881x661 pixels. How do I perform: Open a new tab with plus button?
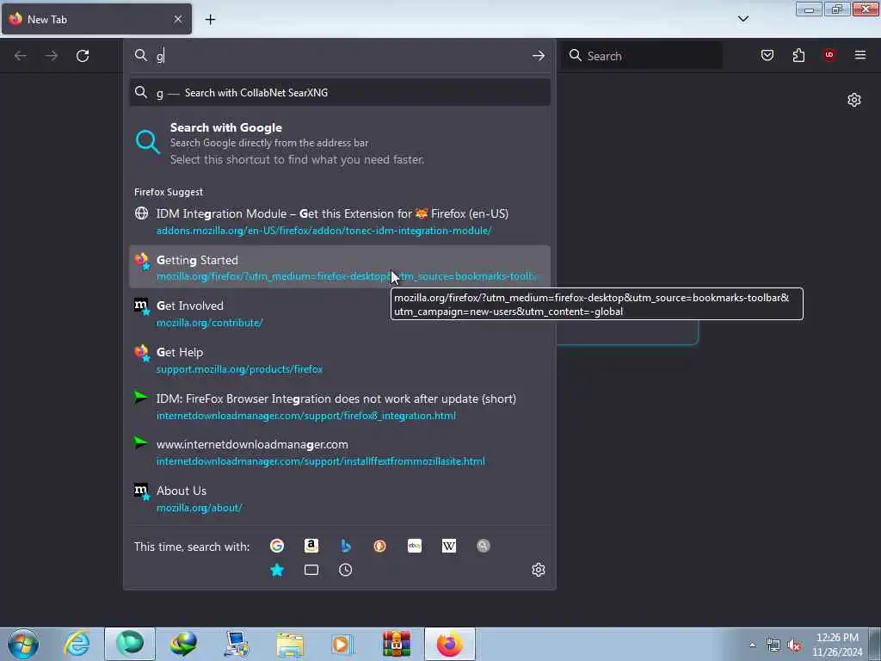coord(210,20)
